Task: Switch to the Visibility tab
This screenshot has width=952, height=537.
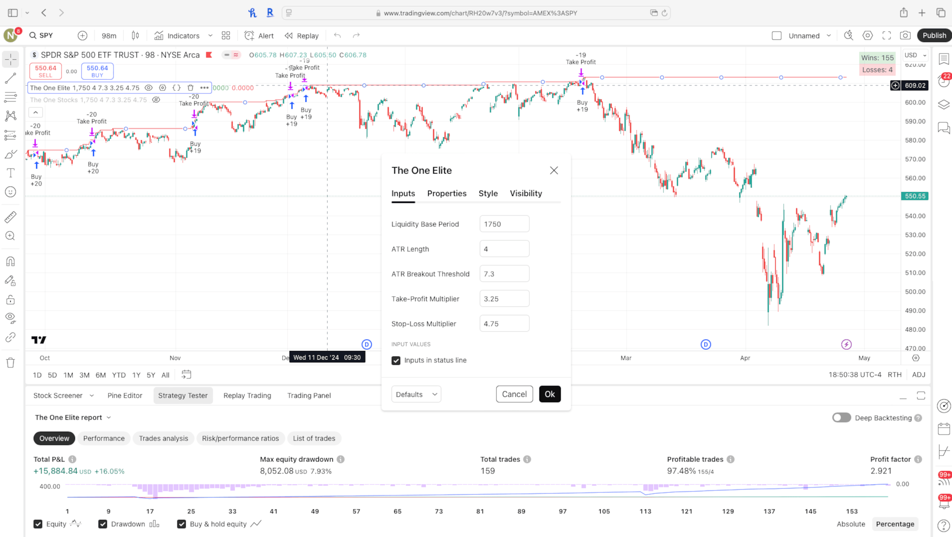Action: click(x=526, y=193)
